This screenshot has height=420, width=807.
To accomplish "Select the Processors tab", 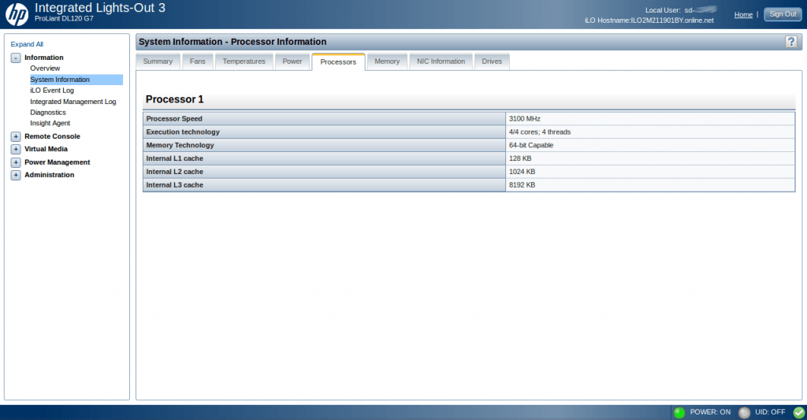I will (338, 61).
